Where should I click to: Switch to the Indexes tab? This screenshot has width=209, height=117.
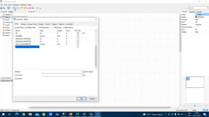24,24
